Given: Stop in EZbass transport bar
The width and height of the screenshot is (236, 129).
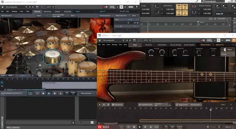Looking at the screenshot, I should (134, 127).
